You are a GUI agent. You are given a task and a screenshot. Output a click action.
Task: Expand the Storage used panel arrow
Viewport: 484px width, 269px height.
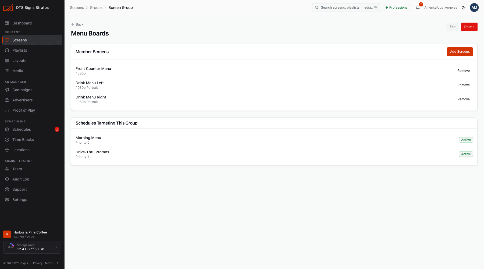[56, 247]
